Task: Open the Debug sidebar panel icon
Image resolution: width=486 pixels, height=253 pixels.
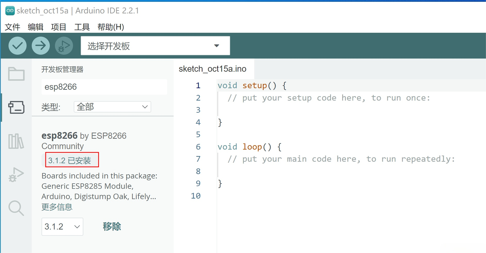Action: tap(16, 175)
